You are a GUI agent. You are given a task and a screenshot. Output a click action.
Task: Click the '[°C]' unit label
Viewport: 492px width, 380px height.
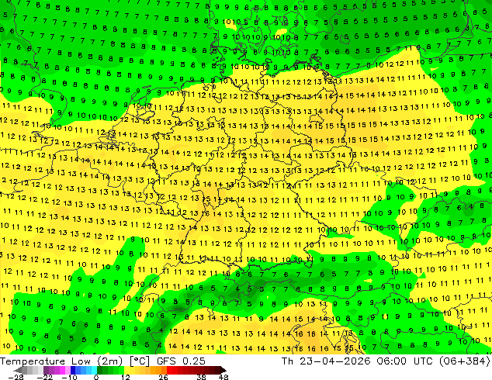(x=140, y=361)
